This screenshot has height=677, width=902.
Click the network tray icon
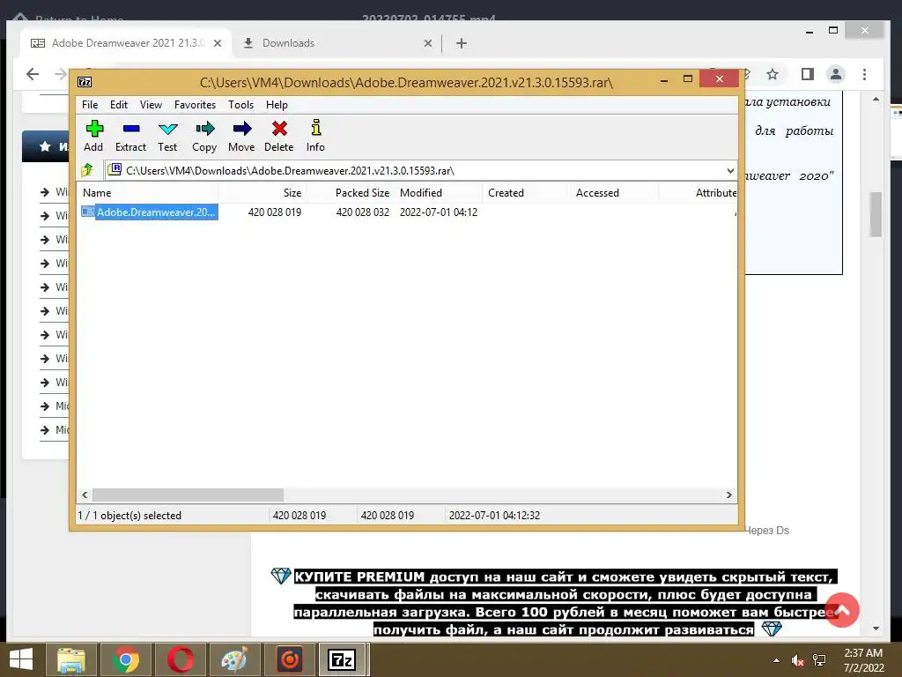click(x=819, y=660)
